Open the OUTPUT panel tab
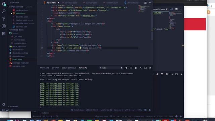This screenshot has width=215, height=121. pyautogui.click(x=55, y=68)
